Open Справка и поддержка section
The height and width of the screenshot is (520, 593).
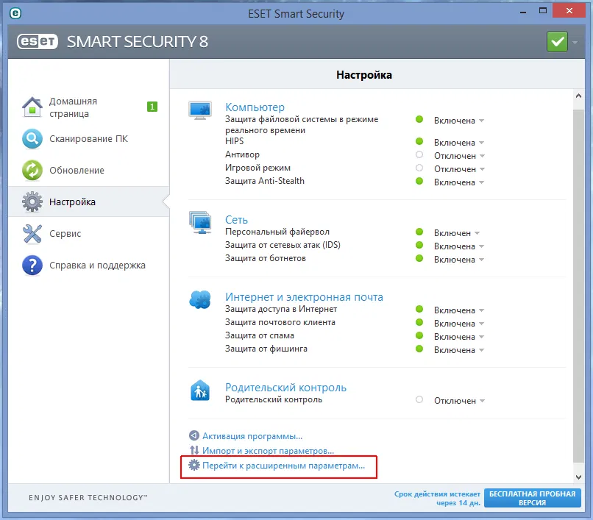[89, 265]
